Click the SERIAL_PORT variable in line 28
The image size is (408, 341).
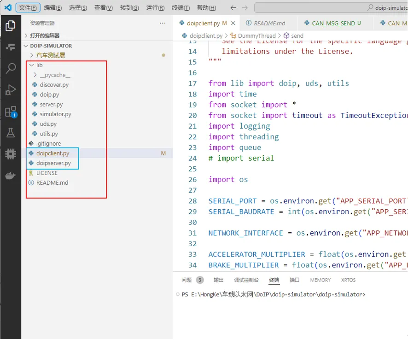point(233,201)
